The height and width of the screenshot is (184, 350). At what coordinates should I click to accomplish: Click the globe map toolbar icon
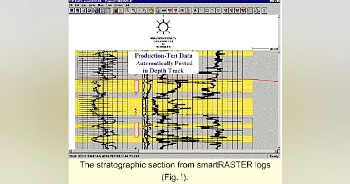click(x=97, y=11)
